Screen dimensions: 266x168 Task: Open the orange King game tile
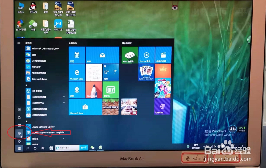click(163, 71)
